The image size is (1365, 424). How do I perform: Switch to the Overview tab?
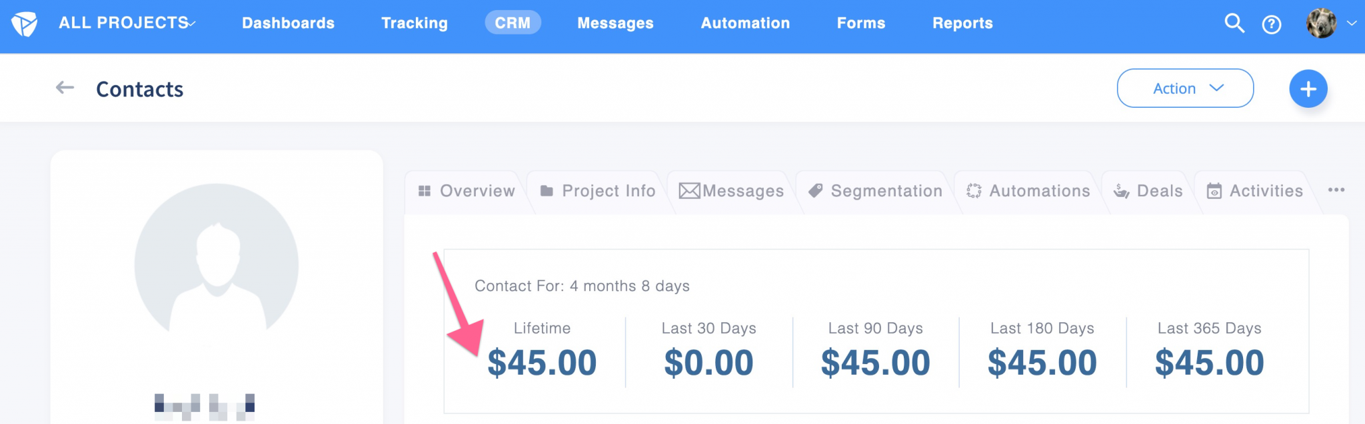[x=467, y=191]
